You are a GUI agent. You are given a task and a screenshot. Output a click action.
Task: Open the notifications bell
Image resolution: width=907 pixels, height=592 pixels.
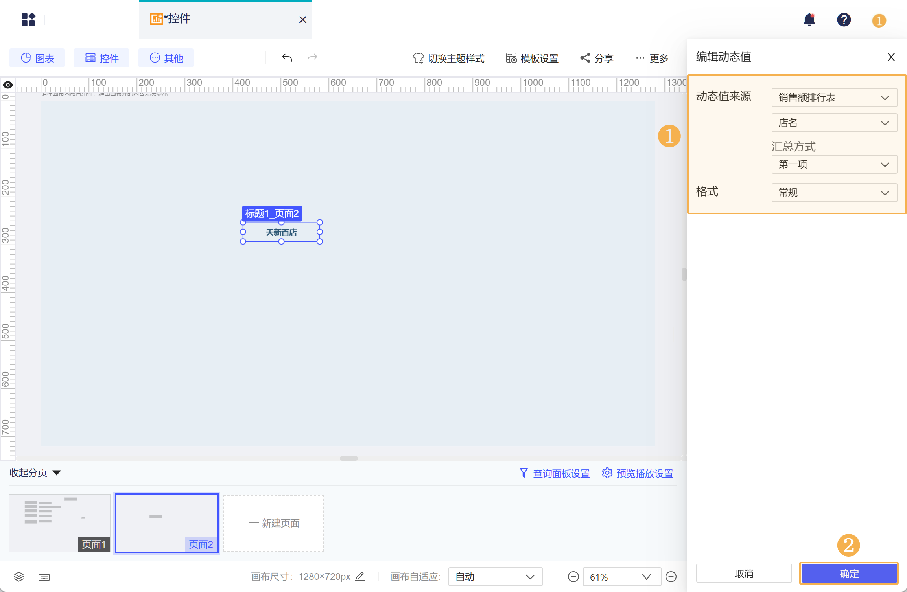pyautogui.click(x=809, y=20)
